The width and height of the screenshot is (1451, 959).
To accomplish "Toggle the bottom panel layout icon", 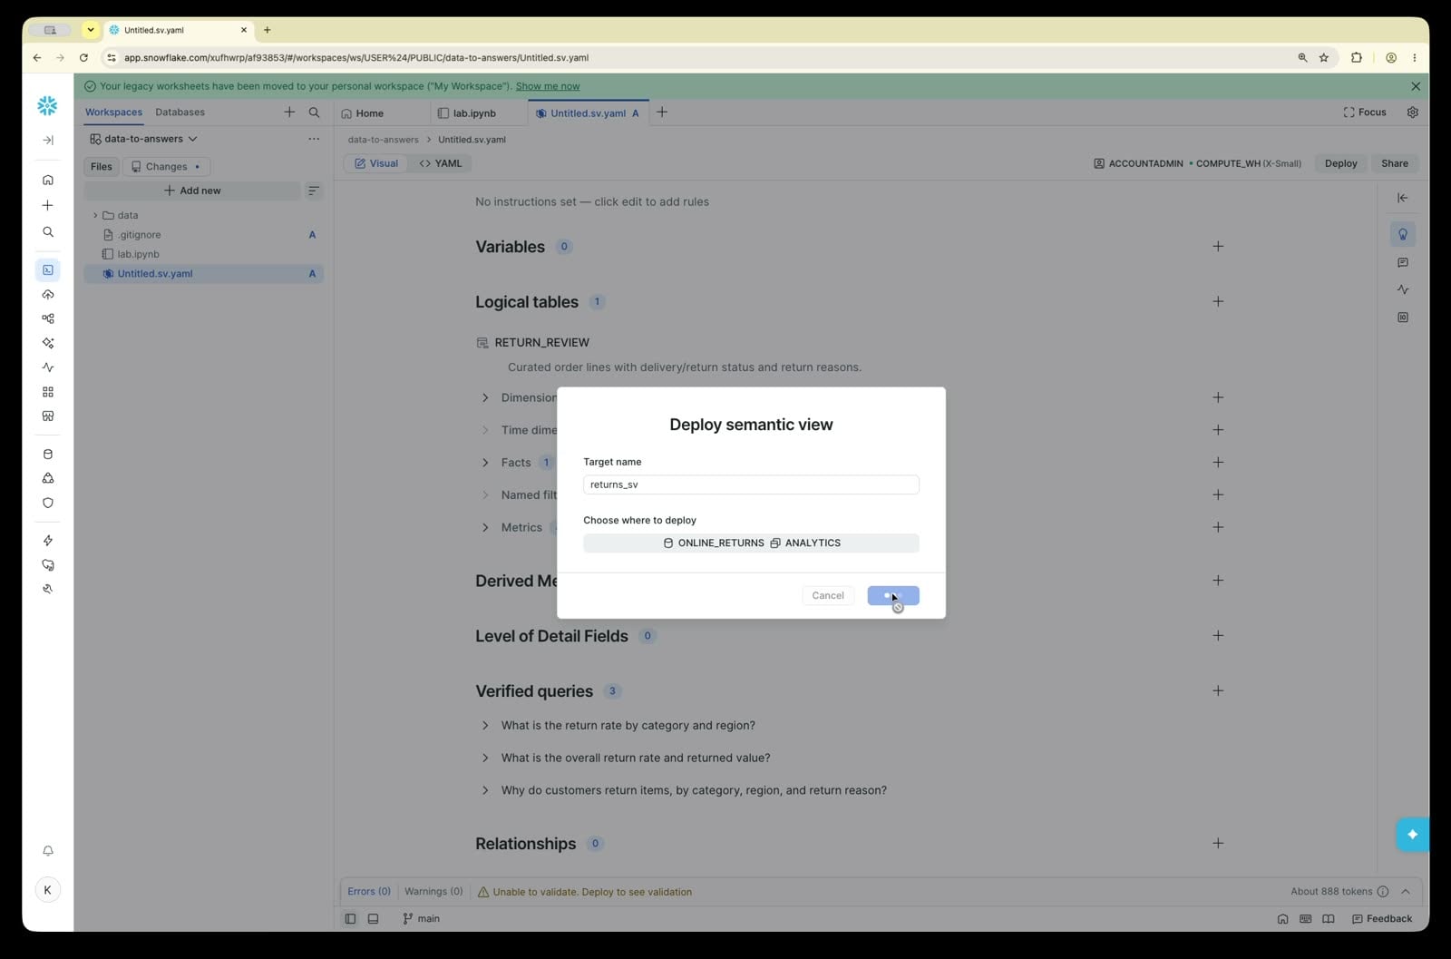I will (x=373, y=919).
